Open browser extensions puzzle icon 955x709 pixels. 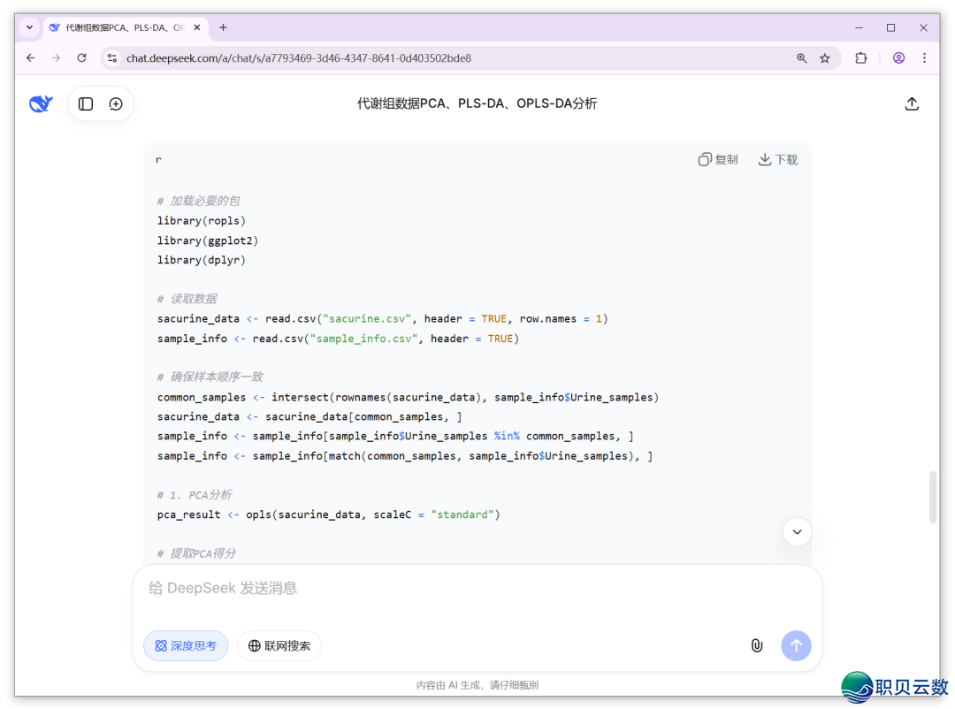860,58
